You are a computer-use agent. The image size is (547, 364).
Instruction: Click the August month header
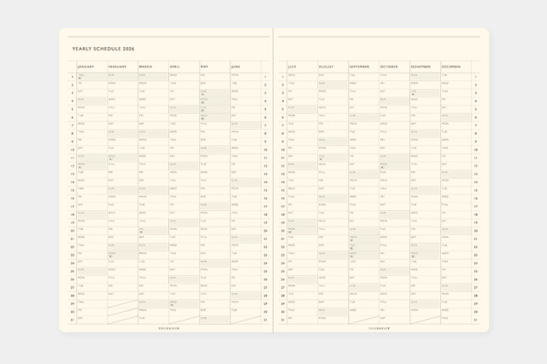click(x=327, y=67)
